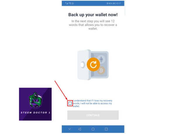The width and height of the screenshot is (187, 134).
Task: Click the safe door handle knob
Action: click(x=82, y=65)
